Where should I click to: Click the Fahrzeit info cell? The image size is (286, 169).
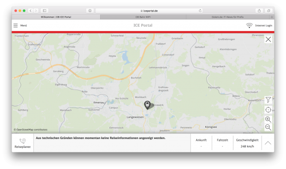[222, 143]
